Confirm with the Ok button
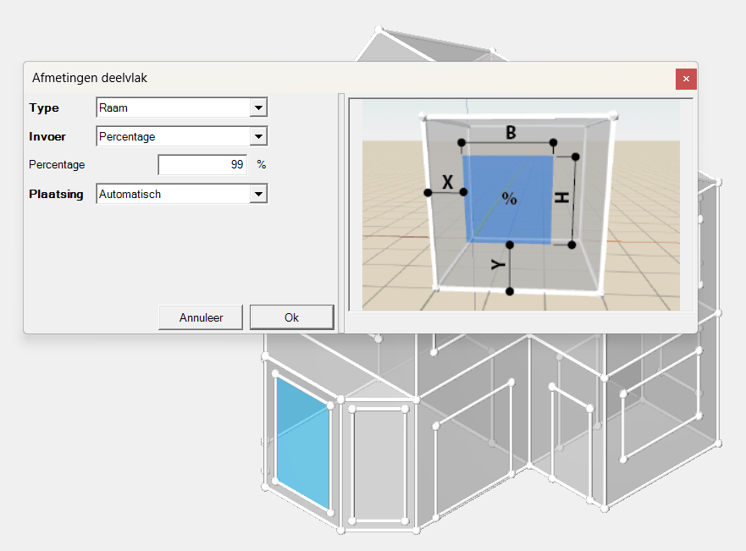Screen dimensions: 746x551 coord(291,317)
